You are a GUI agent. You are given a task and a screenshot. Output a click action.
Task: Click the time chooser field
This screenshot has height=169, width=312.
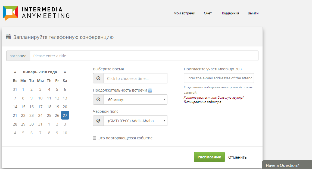point(135,78)
